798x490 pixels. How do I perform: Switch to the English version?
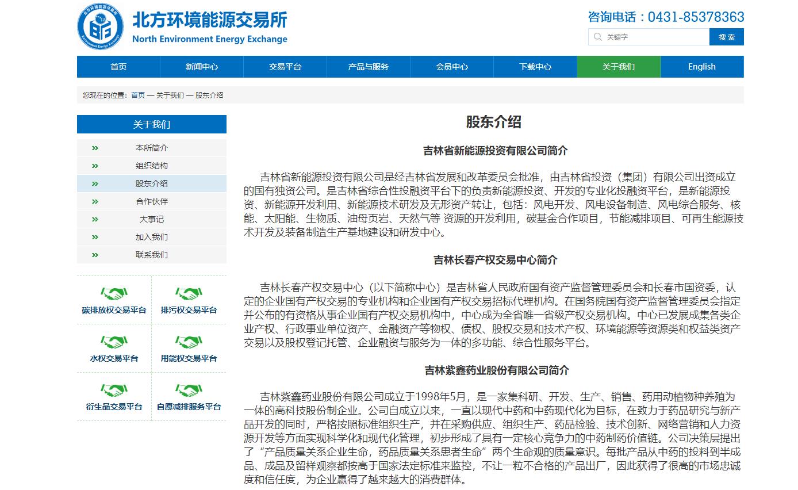point(702,67)
